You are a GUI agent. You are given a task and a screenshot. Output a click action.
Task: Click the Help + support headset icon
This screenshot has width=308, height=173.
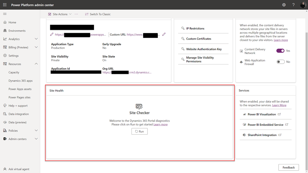pyautogui.click(x=5, y=106)
